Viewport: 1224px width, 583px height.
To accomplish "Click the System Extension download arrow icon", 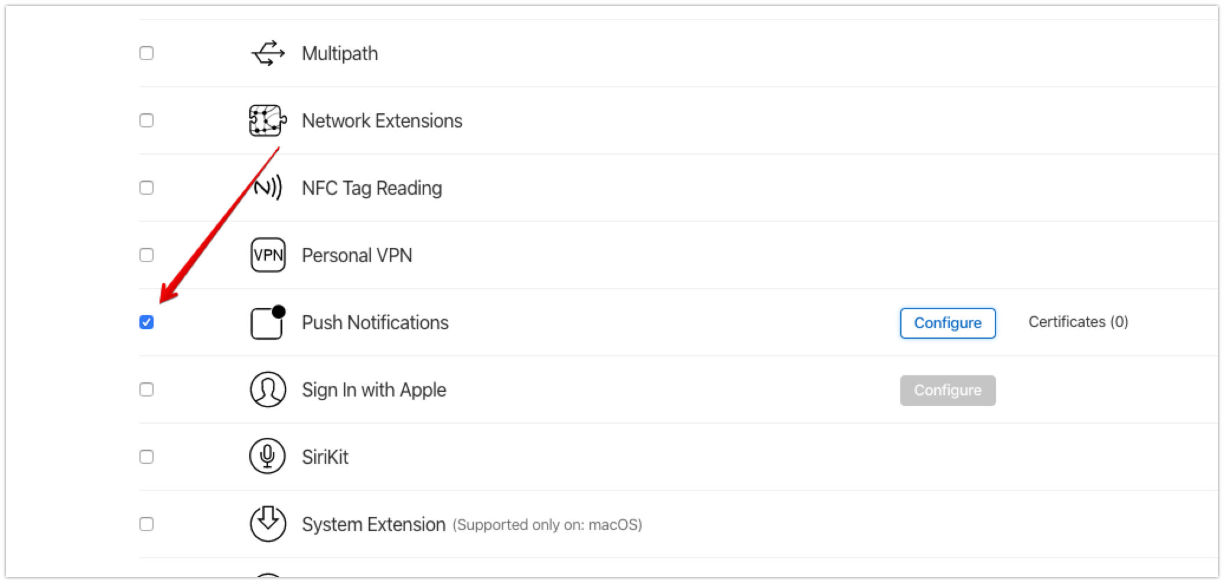I will 267,523.
